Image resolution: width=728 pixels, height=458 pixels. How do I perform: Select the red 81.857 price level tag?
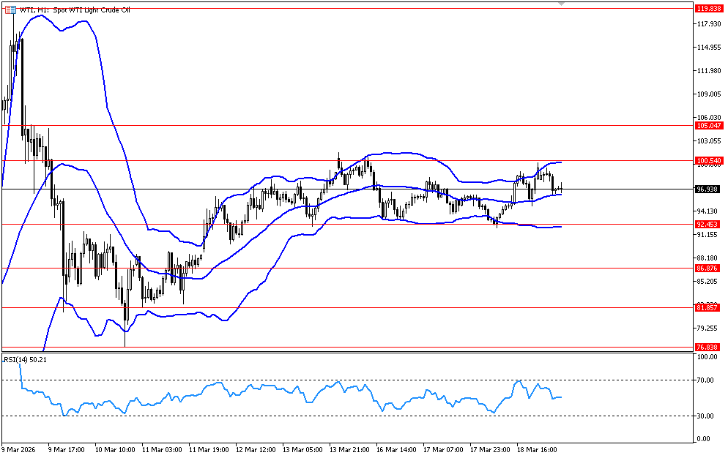coord(708,308)
